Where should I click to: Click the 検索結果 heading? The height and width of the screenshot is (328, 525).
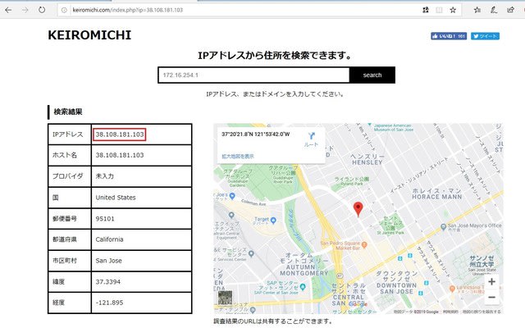coord(68,112)
